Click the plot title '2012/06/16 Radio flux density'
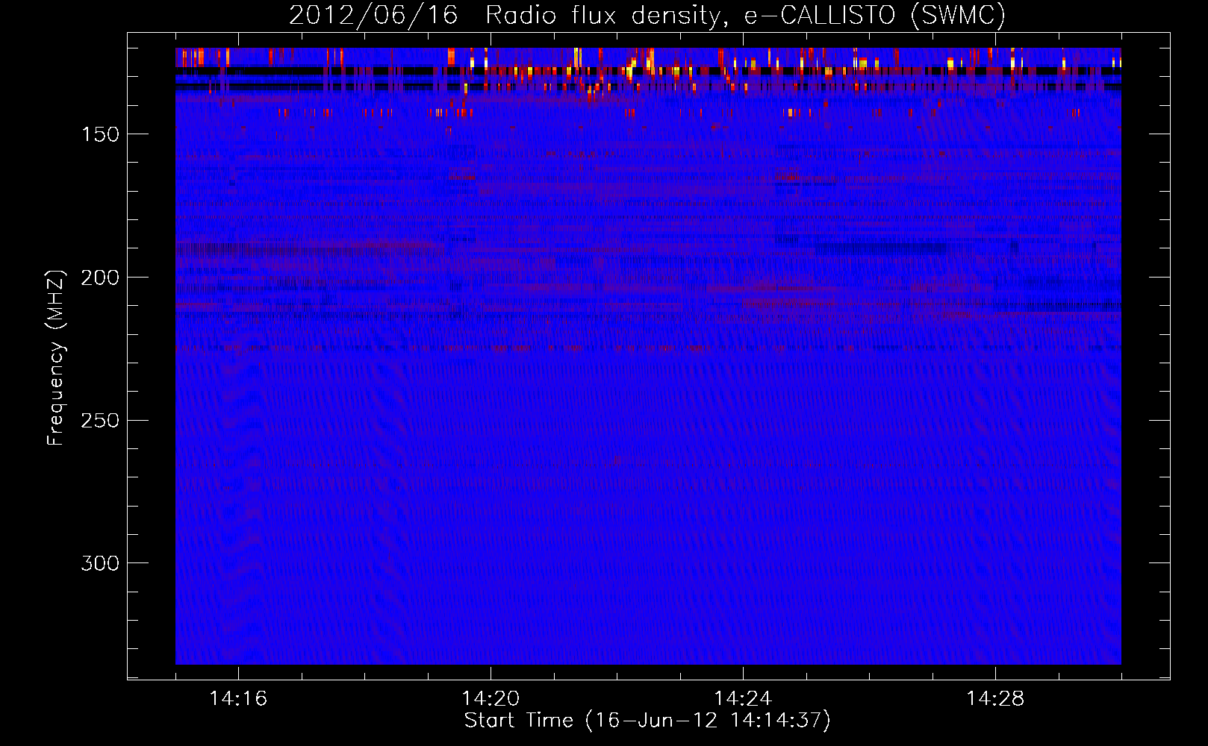The width and height of the screenshot is (1208, 746). click(647, 15)
